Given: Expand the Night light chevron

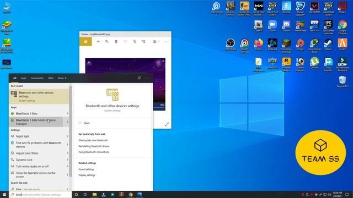Looking at the screenshot, I should [x=67, y=136].
